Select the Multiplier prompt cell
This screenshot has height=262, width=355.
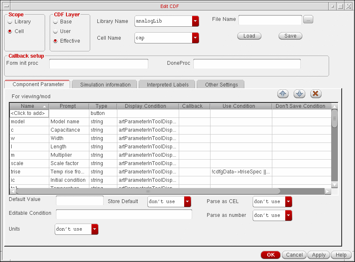[69, 155]
